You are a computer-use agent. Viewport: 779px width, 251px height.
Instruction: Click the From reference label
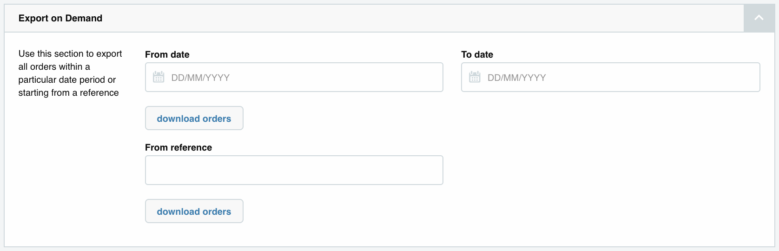coord(178,147)
